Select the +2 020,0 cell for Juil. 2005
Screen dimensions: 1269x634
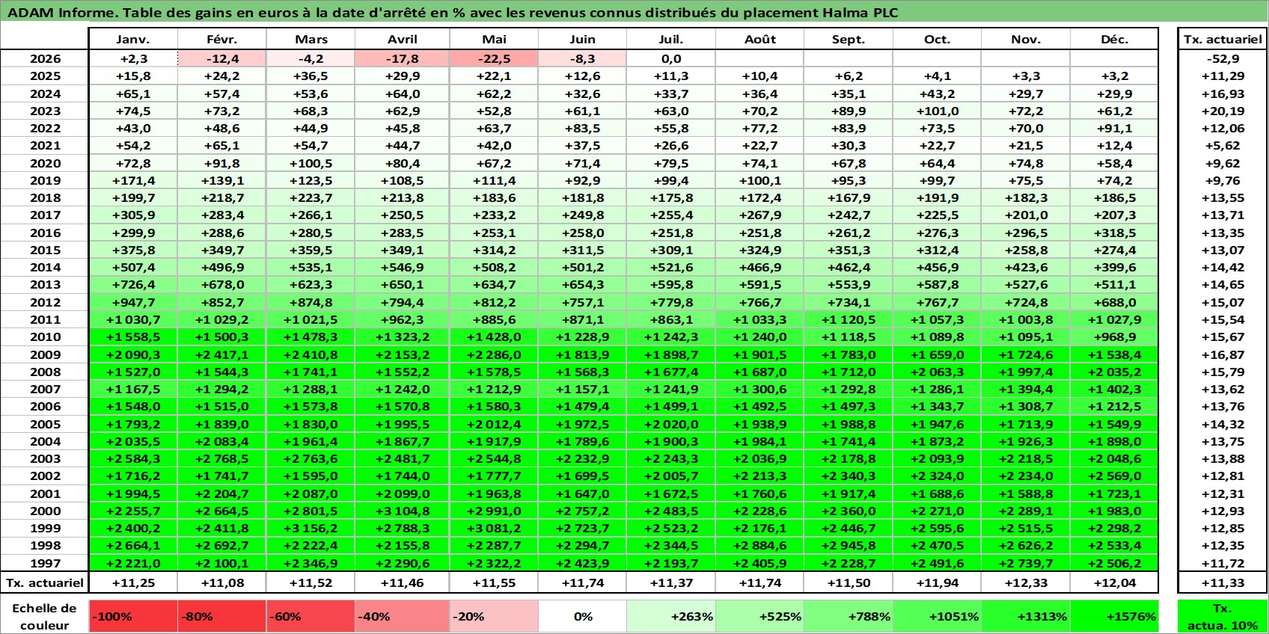pos(671,424)
